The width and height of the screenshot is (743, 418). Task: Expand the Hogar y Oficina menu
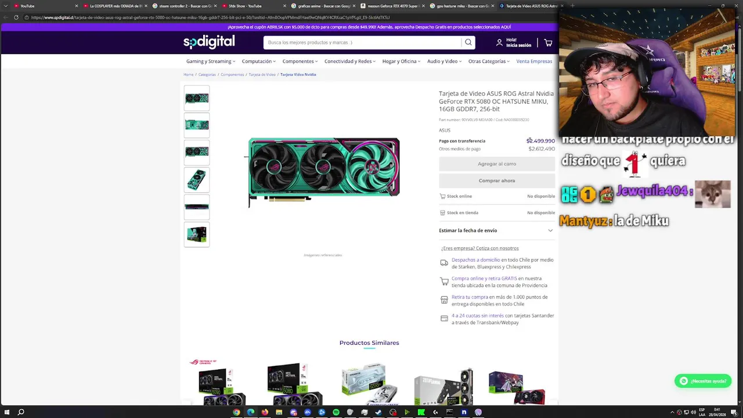click(402, 61)
